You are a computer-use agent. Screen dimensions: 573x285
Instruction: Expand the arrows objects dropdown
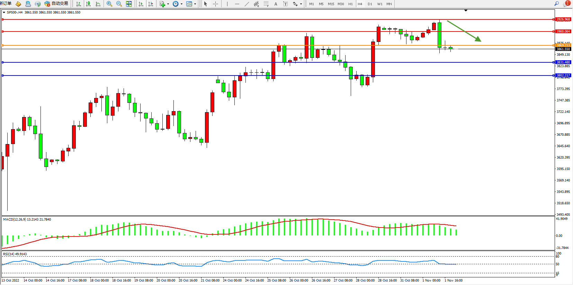click(301, 4)
